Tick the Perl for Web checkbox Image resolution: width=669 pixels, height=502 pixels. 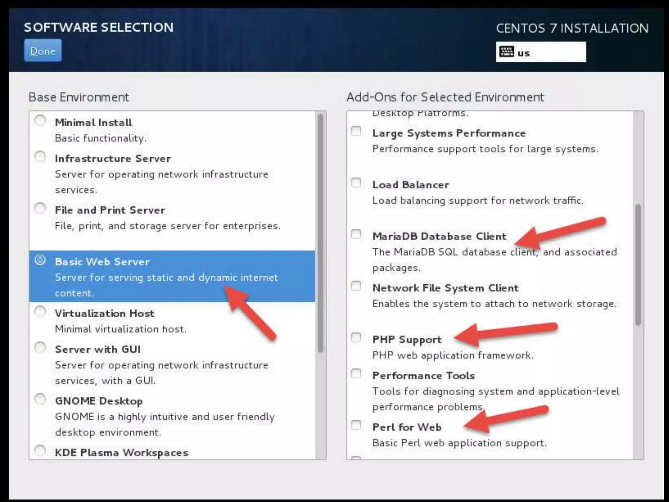tap(356, 425)
